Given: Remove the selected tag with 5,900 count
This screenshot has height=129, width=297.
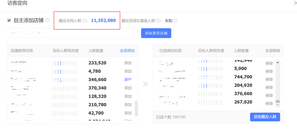Looking at the screenshot, I should [x=269, y=72].
